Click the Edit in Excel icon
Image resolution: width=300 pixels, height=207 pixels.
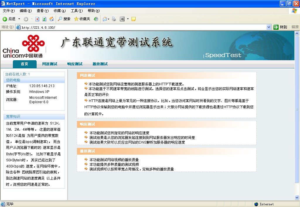coord(122,19)
